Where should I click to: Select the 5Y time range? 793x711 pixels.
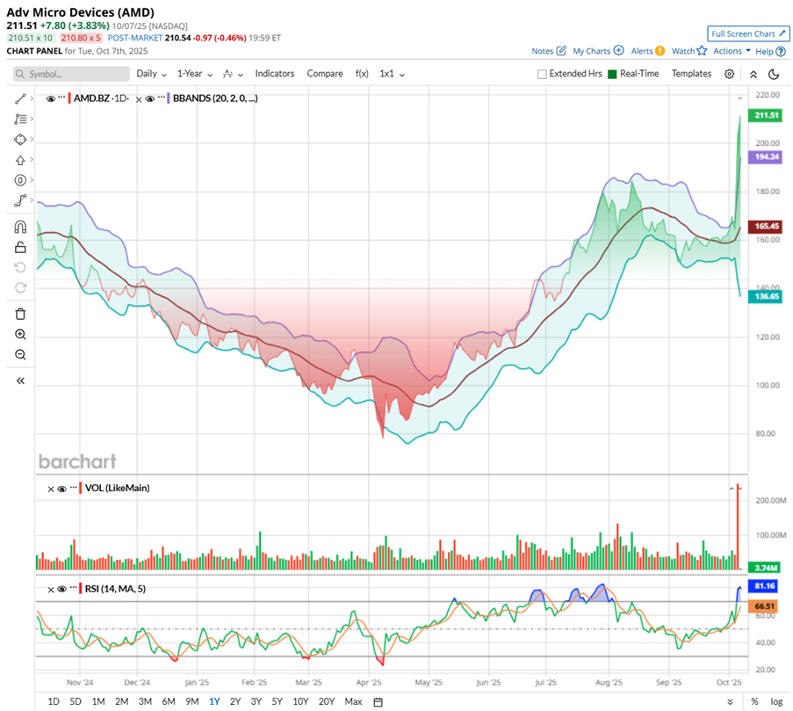tap(277, 701)
